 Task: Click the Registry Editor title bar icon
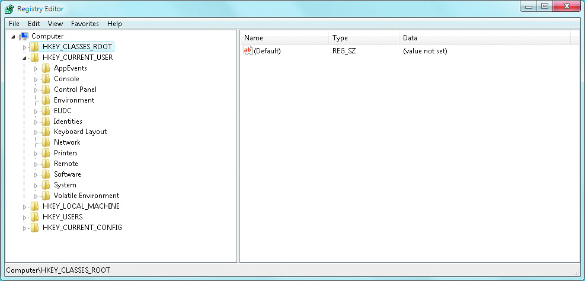pyautogui.click(x=9, y=8)
